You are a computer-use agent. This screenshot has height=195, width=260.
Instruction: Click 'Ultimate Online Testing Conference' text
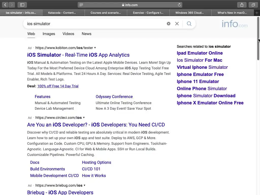click(x=124, y=103)
